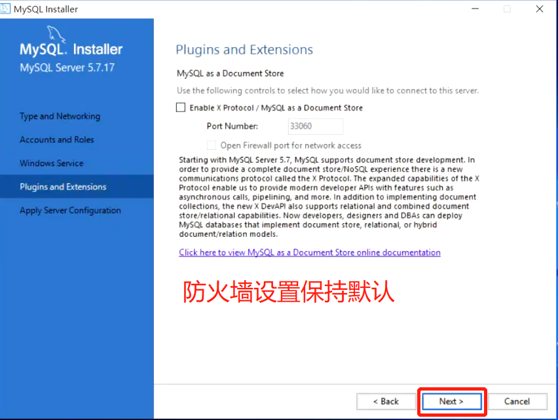This screenshot has height=420, width=558.
Task: Click the Port Number input field
Action: (315, 126)
